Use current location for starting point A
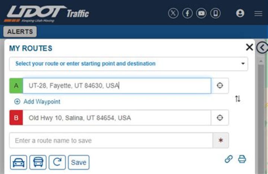The width and height of the screenshot is (268, 174). point(220,86)
